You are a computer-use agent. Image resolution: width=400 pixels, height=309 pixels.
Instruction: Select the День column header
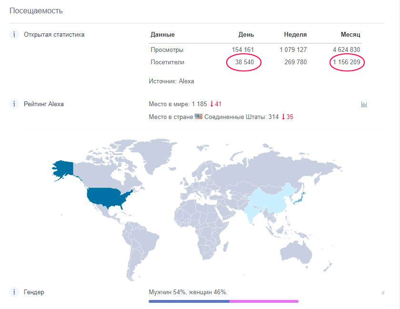[246, 34]
